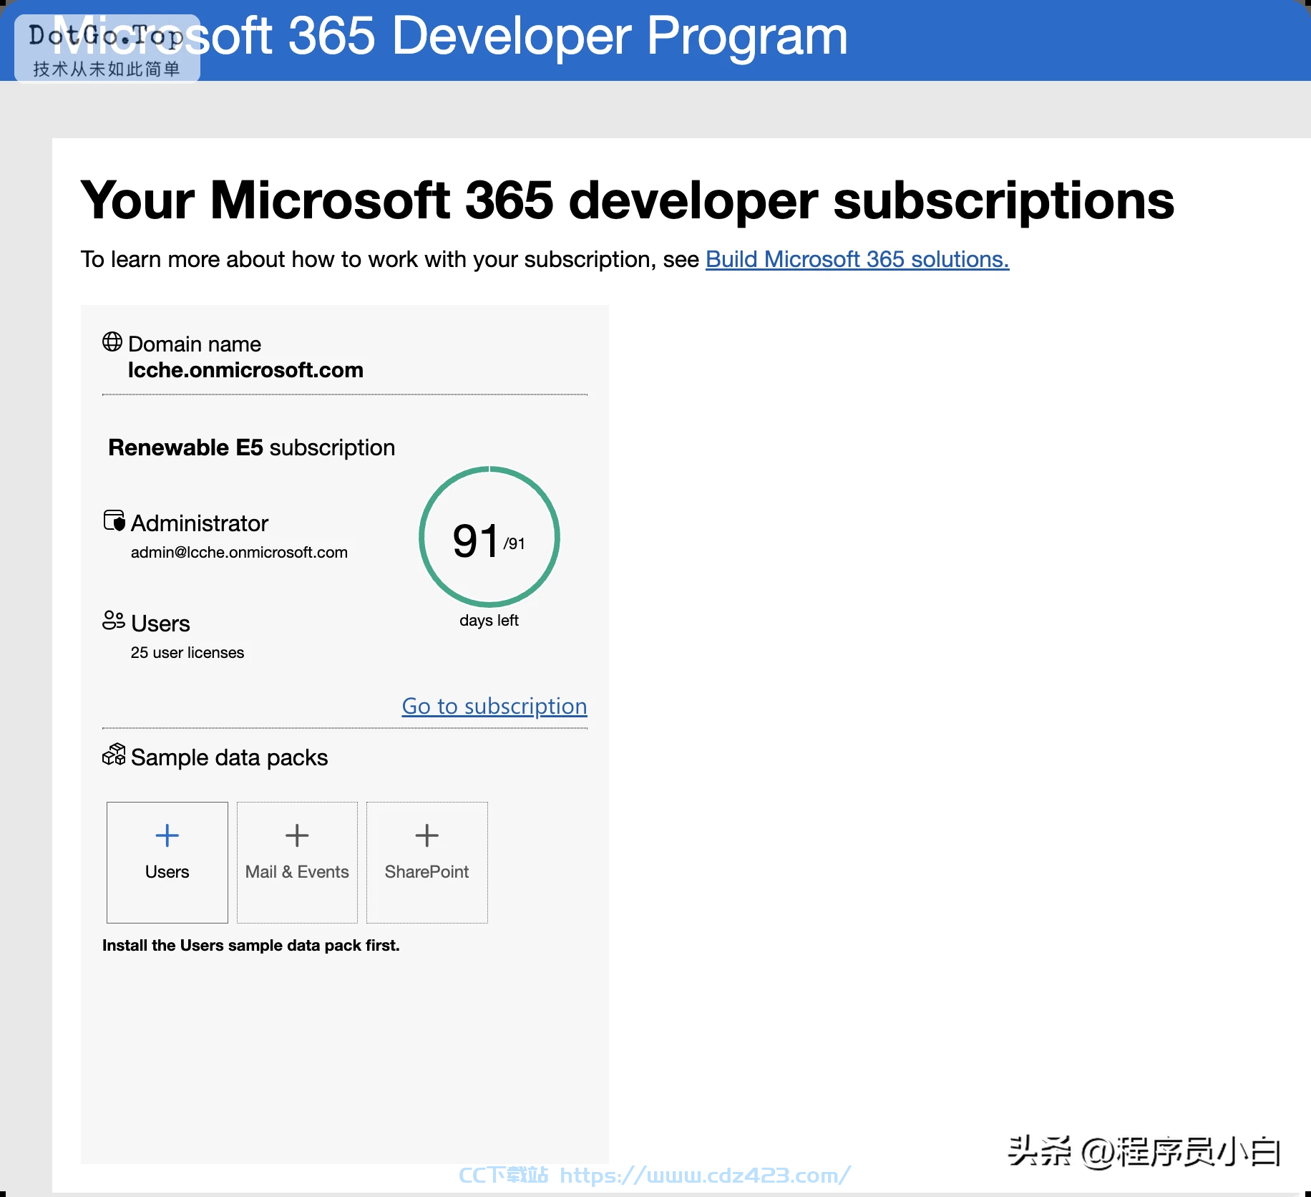Install the Users sample data pack
Image resolution: width=1311 pixels, height=1197 pixels.
point(167,862)
